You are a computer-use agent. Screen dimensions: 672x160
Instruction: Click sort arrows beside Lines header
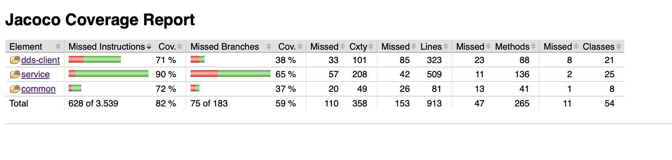click(446, 47)
